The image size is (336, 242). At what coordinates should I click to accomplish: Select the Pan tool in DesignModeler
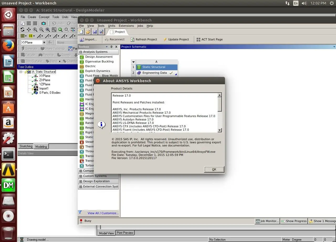pos(29,30)
